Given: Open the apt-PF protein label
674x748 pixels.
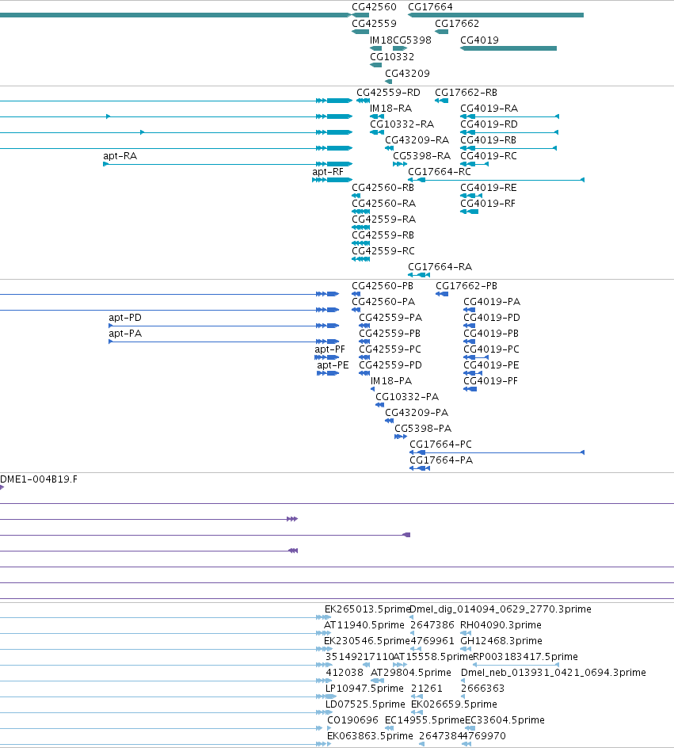Looking at the screenshot, I should click(329, 349).
